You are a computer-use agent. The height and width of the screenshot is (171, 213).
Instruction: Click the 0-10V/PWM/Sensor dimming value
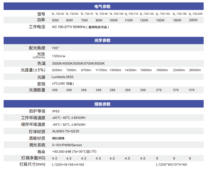click(x=67, y=145)
